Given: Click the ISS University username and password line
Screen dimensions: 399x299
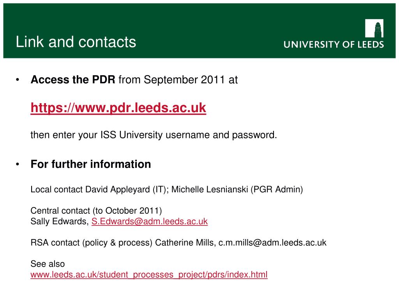Looking at the screenshot, I should [x=154, y=135].
